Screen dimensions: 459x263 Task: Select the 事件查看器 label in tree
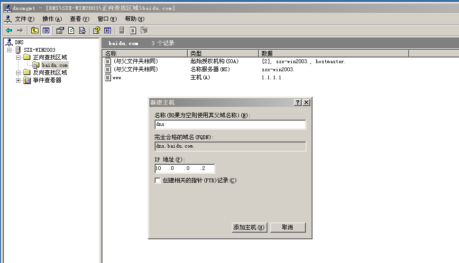tap(47, 80)
